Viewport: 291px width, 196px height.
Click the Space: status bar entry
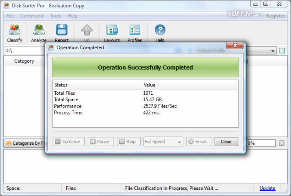13,188
